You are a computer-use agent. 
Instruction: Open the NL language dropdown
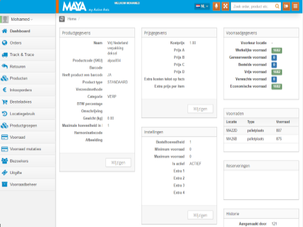(202, 6)
